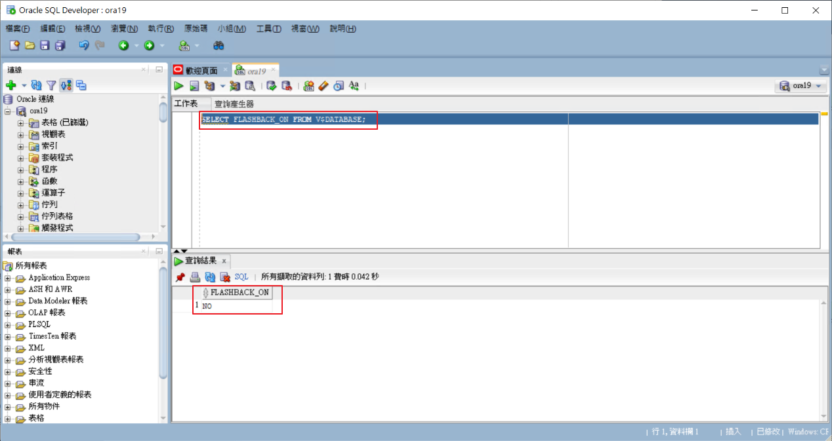
Task: Expand the 表格 (已篩選) tree node
Action: [21, 123]
